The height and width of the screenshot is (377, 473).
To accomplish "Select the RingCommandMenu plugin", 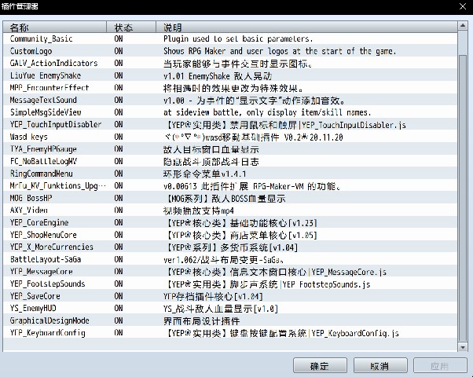I will pos(230,174).
